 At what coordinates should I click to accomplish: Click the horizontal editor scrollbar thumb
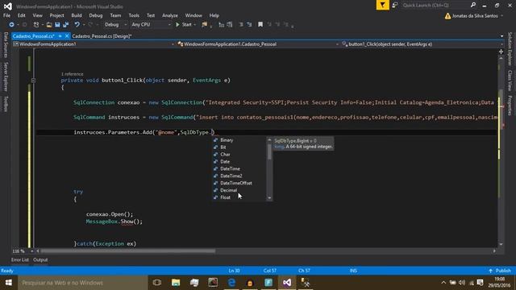coord(127,251)
